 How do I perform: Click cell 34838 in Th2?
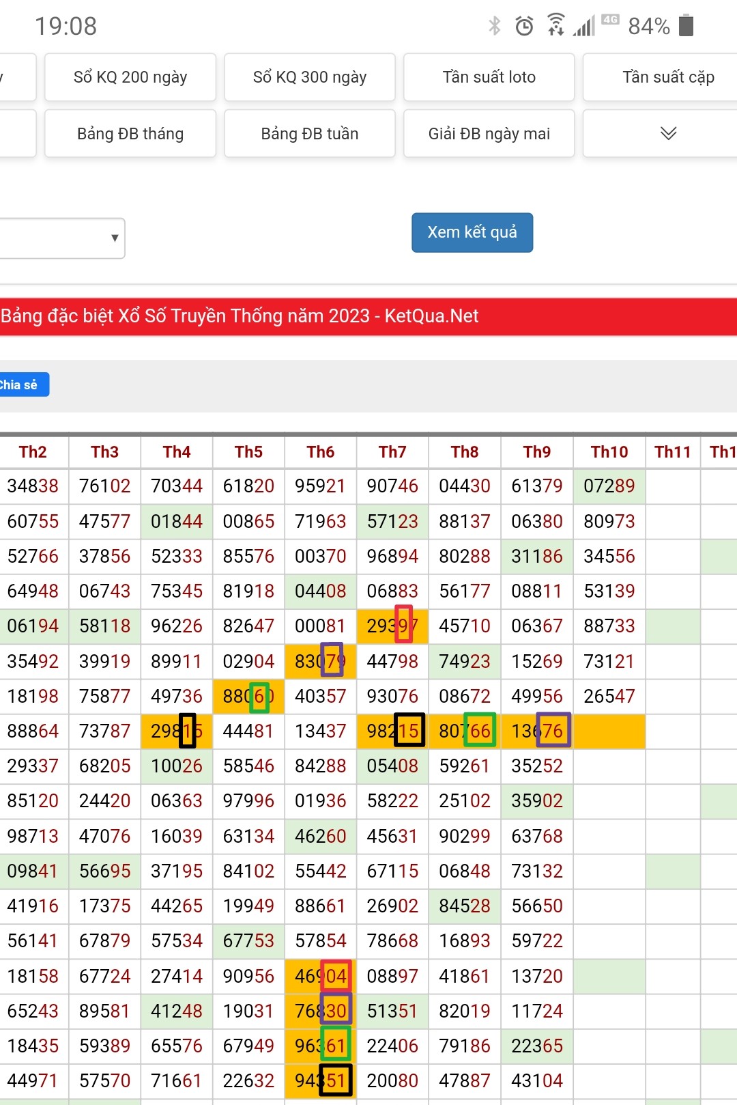pos(33,486)
